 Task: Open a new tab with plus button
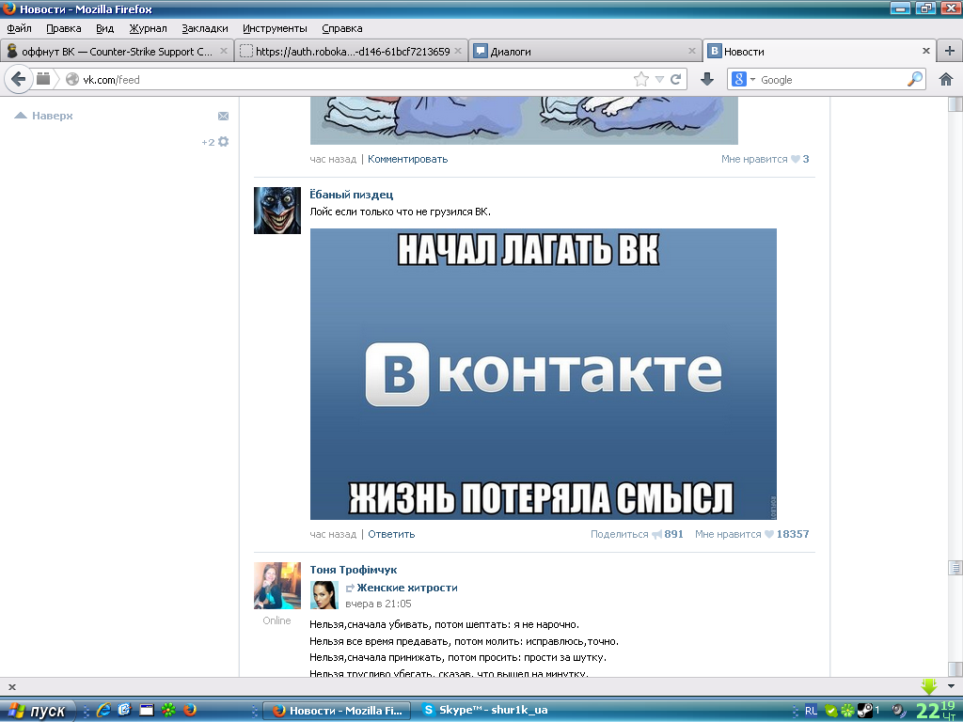950,51
